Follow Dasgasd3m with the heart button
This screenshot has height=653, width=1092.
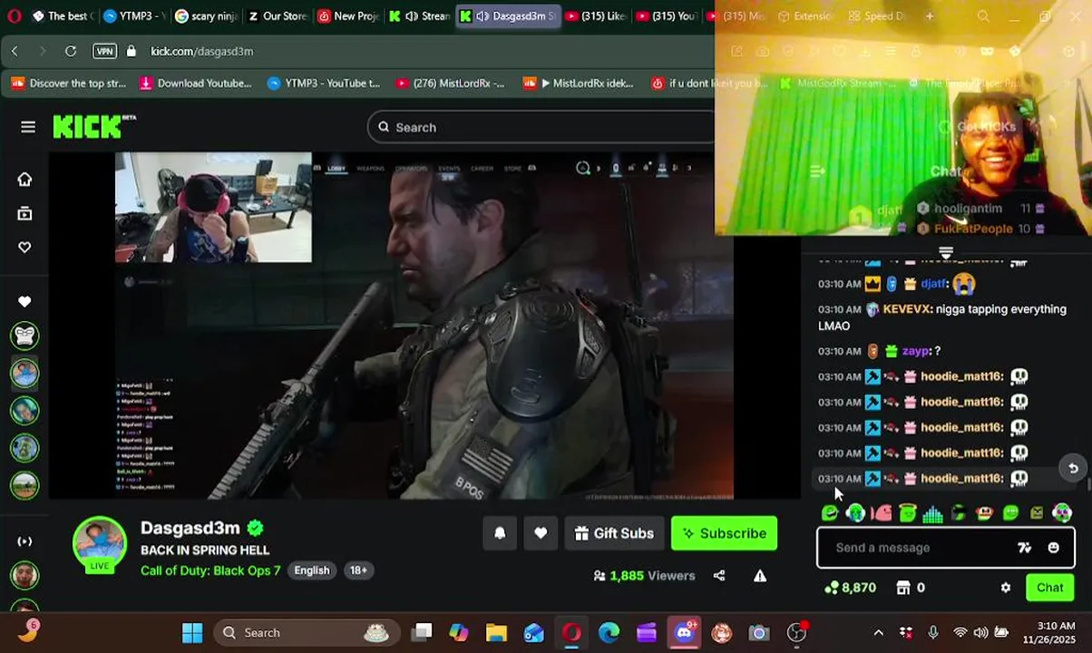pos(541,533)
